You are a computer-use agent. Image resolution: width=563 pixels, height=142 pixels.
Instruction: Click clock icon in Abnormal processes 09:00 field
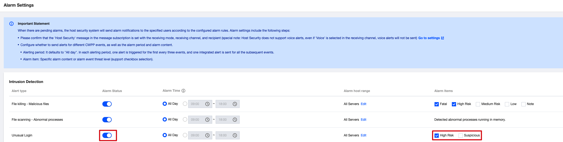click(x=207, y=120)
